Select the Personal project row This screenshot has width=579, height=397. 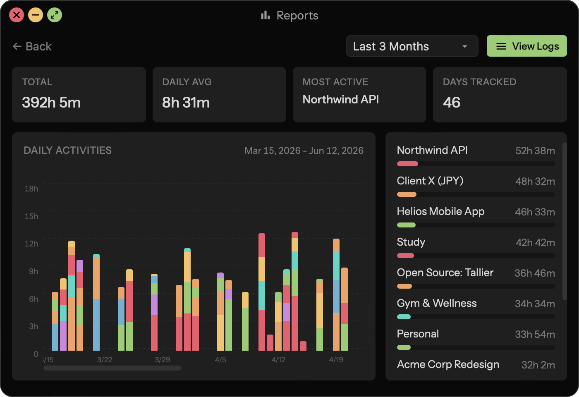click(476, 340)
